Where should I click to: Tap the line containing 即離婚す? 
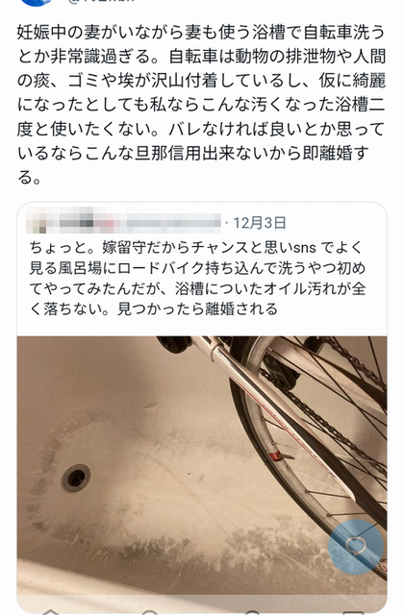point(193,153)
